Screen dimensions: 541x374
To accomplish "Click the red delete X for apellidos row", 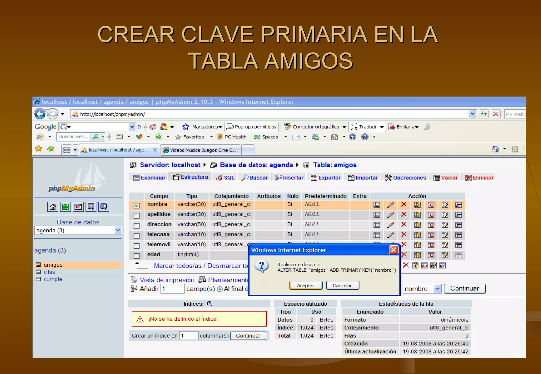I will [404, 215].
